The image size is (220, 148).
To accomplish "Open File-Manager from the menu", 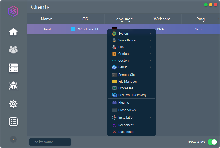I will (131, 82).
